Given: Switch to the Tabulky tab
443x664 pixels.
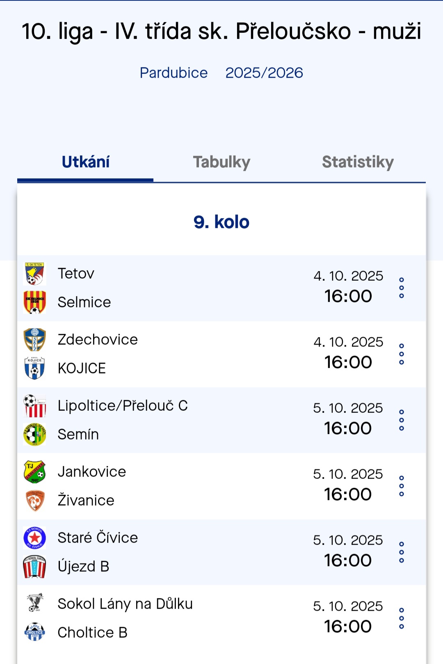Looking at the screenshot, I should point(221,162).
